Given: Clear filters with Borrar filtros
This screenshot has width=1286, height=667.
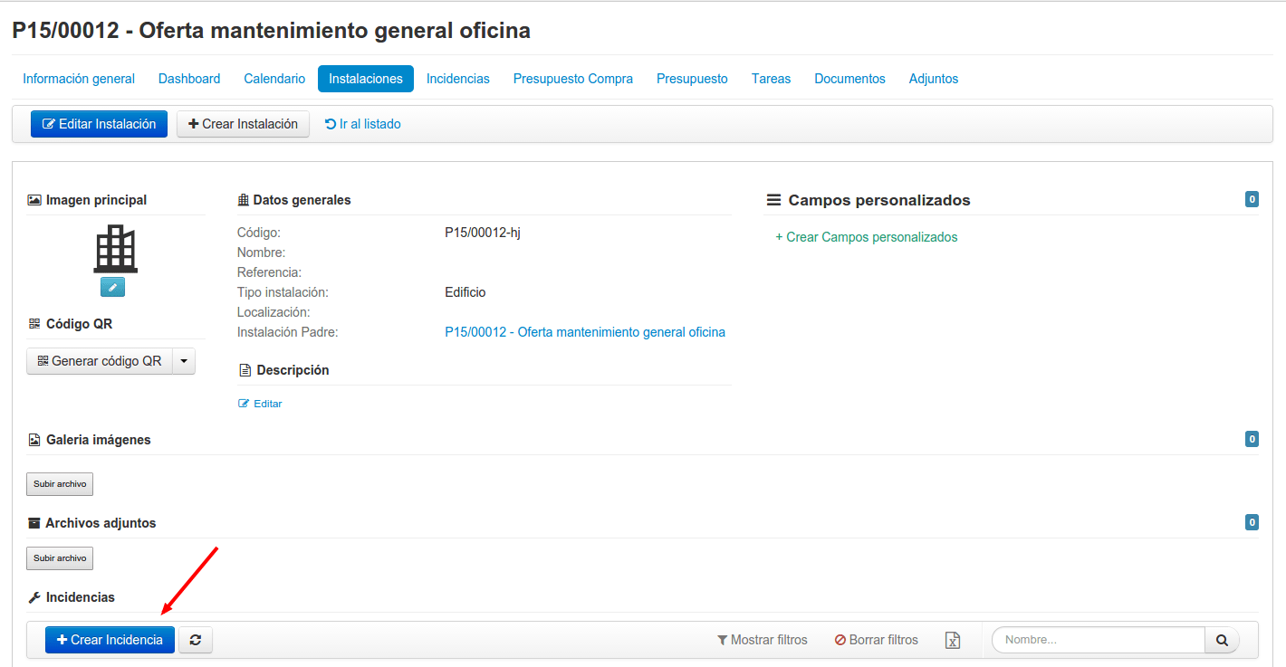Looking at the screenshot, I should click(x=876, y=640).
